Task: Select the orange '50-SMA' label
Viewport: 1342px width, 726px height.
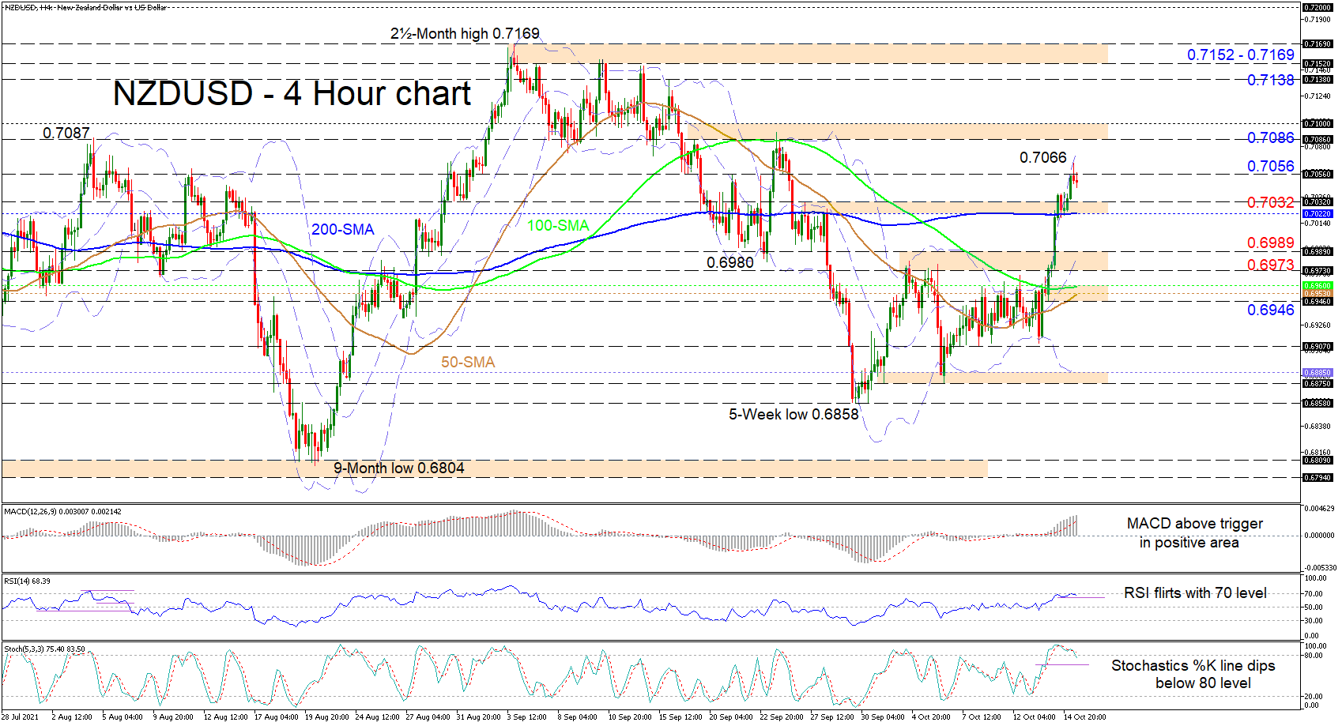Action: (x=468, y=362)
